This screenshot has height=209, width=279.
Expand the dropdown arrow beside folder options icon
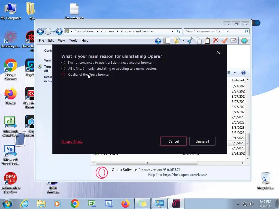click(183, 41)
